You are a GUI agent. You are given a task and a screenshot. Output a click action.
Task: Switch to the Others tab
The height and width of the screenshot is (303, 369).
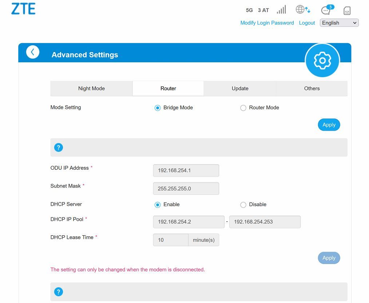[x=312, y=88]
